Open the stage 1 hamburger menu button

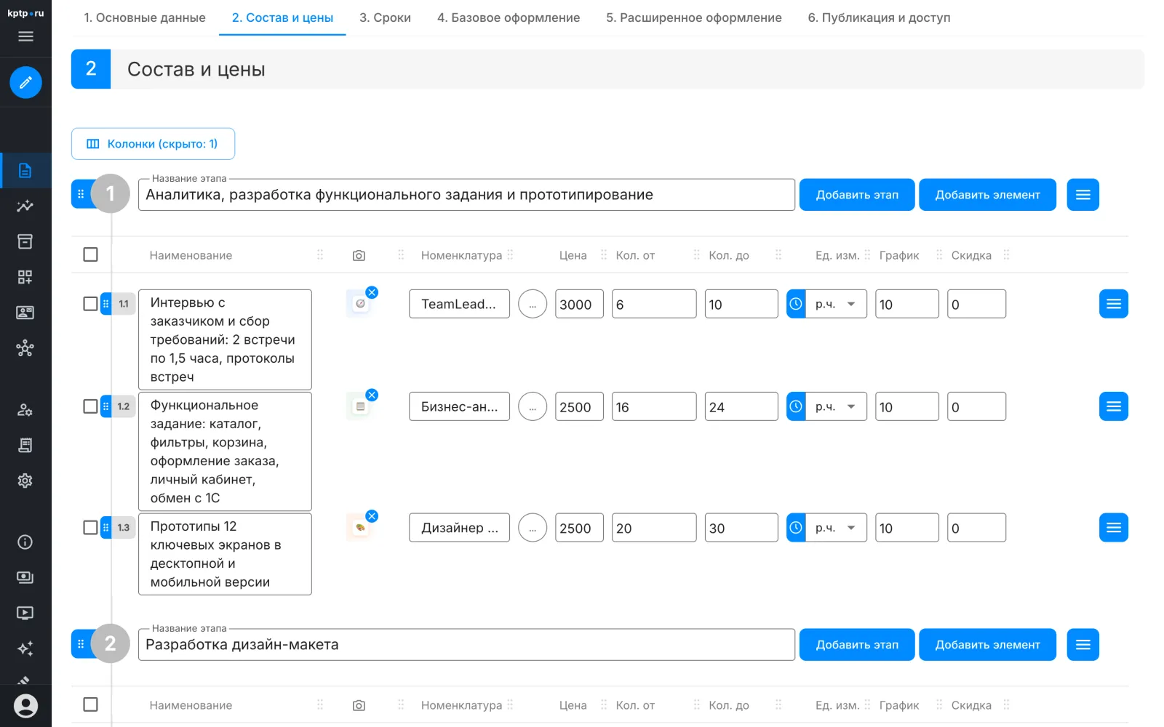(x=1083, y=195)
